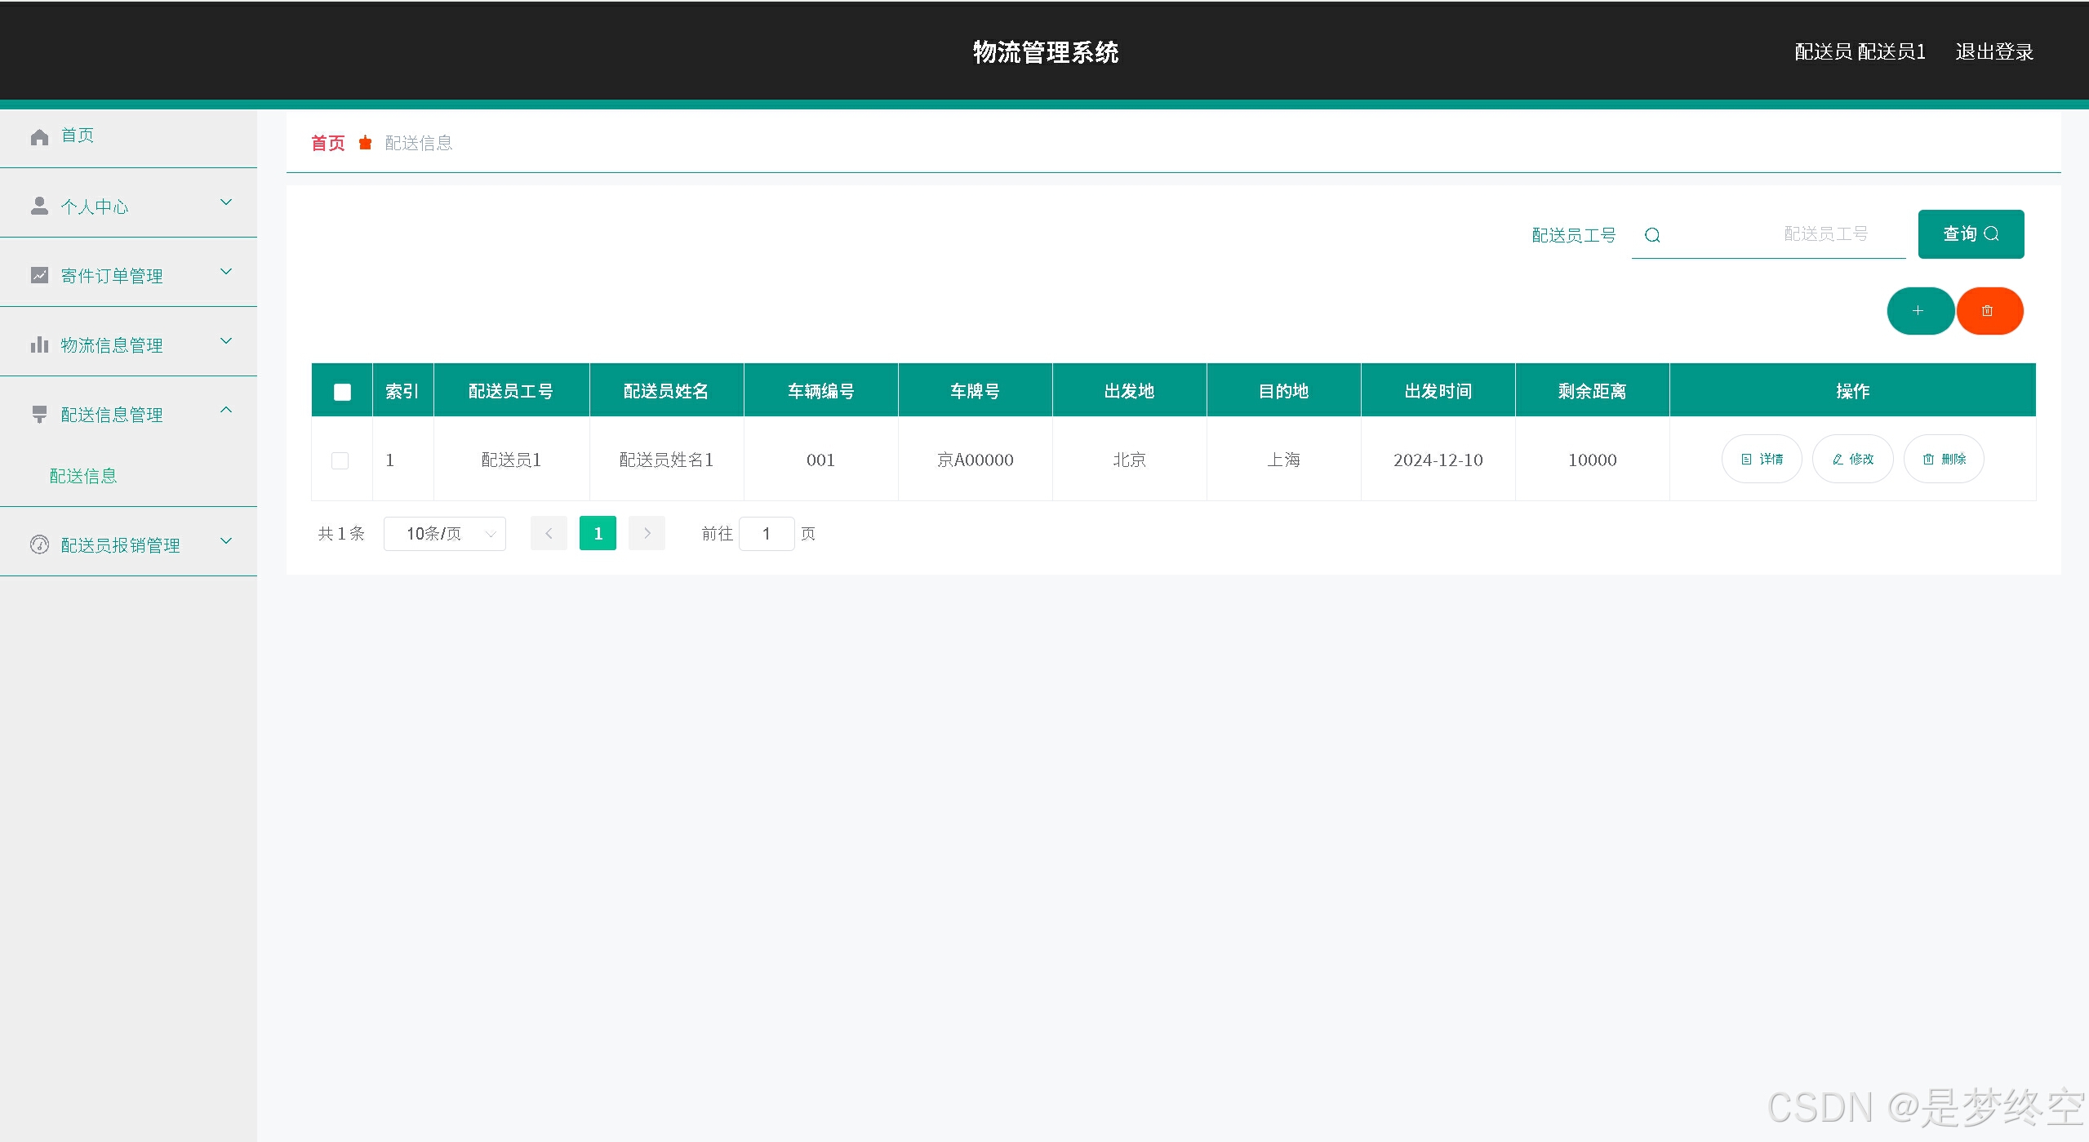Expand the 个人中心 menu chevron
The image size is (2089, 1142).
coord(227,202)
